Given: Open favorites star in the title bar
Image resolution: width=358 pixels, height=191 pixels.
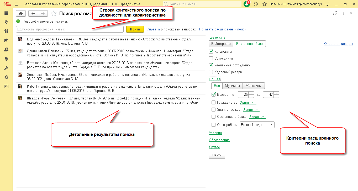Looking at the screenshot, I should pos(265,4).
